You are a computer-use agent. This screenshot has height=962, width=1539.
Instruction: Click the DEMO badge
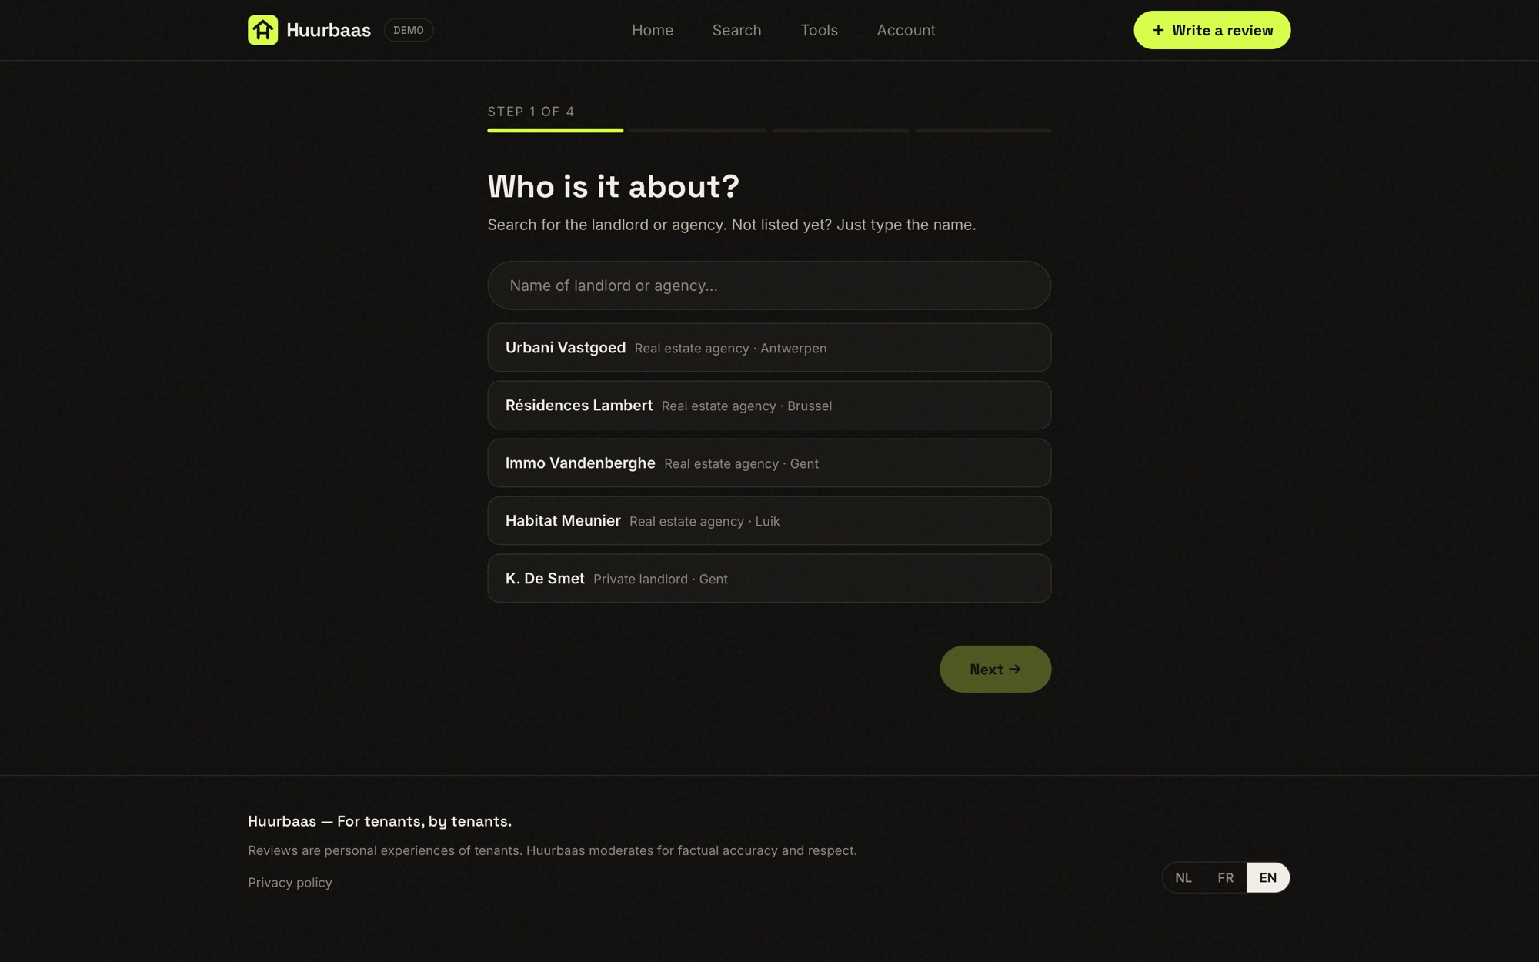click(409, 30)
